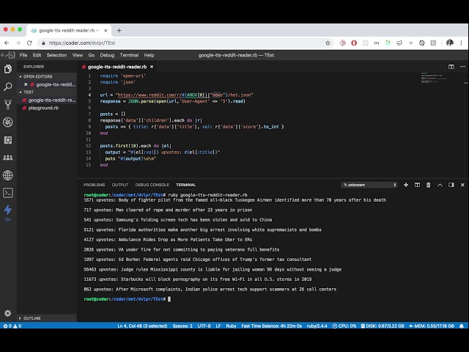Collapse the Open Editors section
The height and width of the screenshot is (352, 469).
pos(37,76)
